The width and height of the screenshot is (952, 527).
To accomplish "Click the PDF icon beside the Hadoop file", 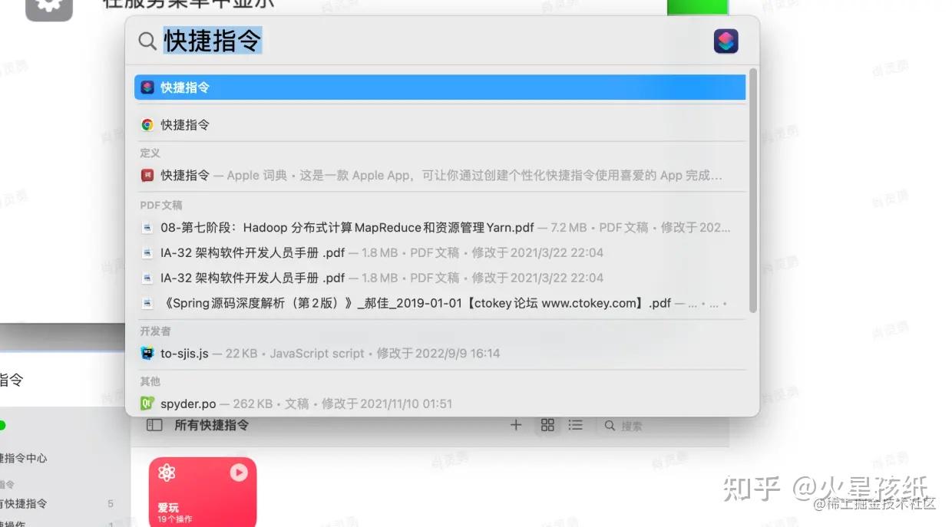I will [147, 227].
